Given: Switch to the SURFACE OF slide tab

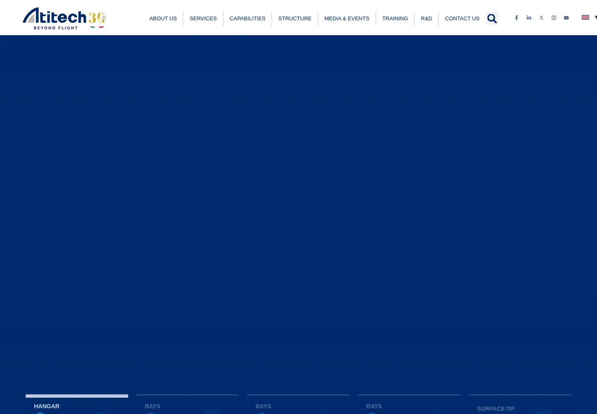Looking at the screenshot, I should (x=520, y=404).
